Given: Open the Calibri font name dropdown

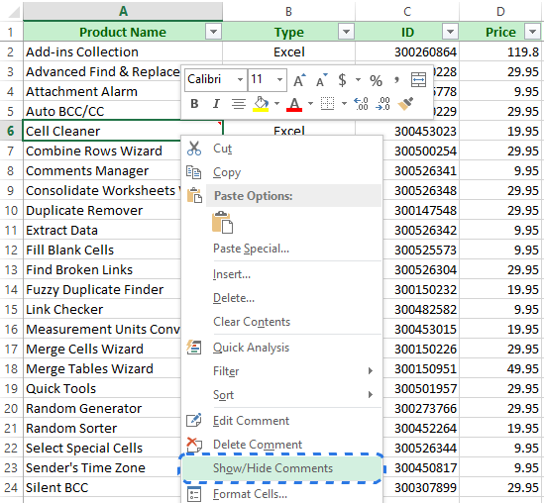Looking at the screenshot, I should tap(240, 80).
